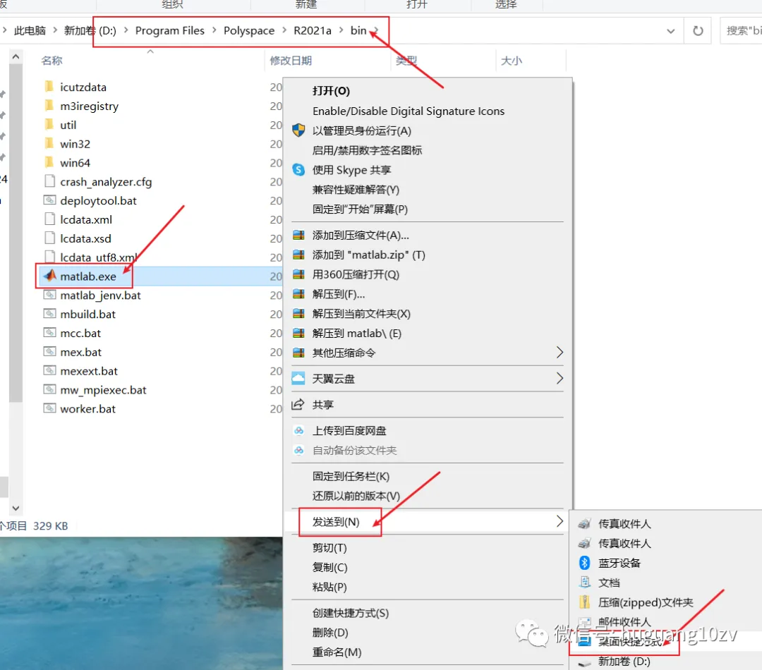Image resolution: width=762 pixels, height=670 pixels.
Task: Click the scrollbar up arrow in navigation pane
Action: tap(16, 57)
